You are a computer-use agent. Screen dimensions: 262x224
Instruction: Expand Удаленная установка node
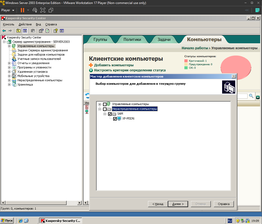9,72
